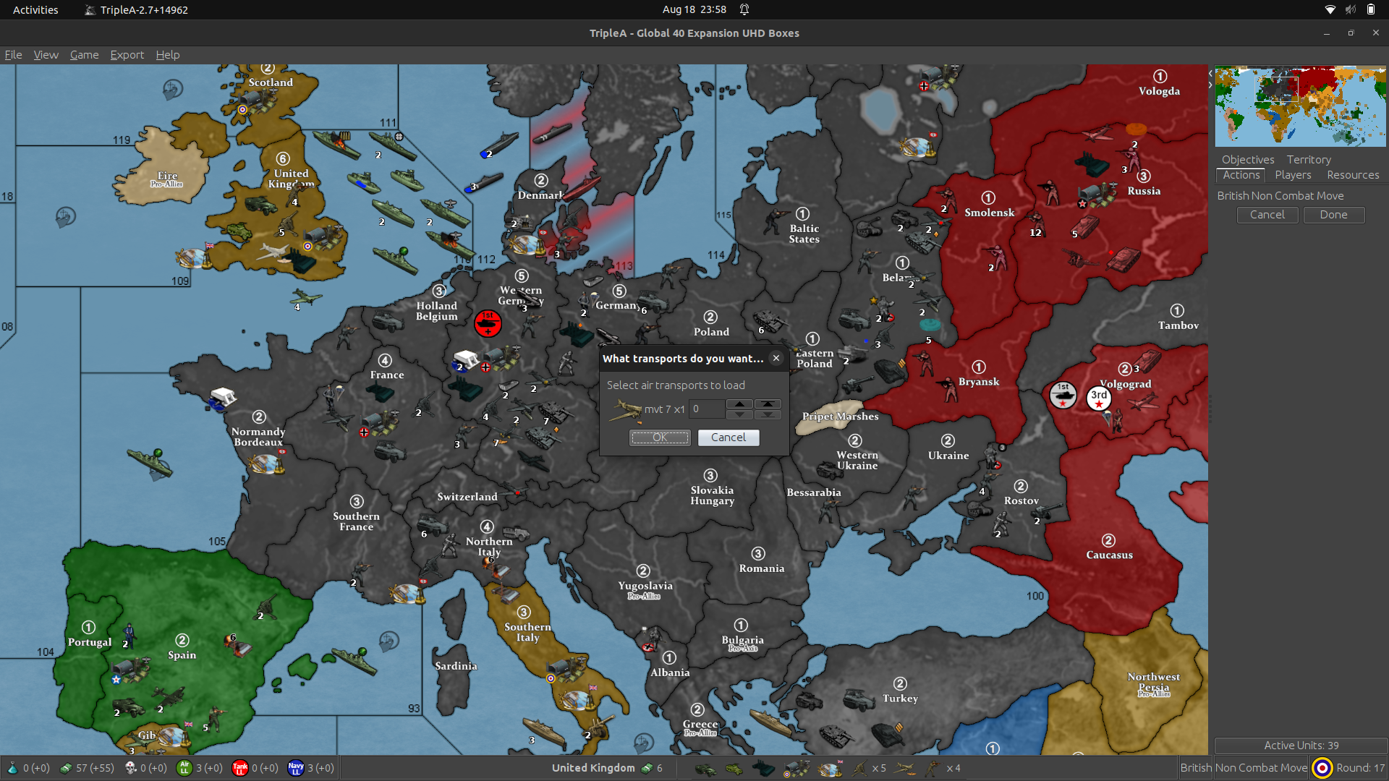Screen dimensions: 1389x781
Task: Select the destroyer west of Normandy Bordeaux
Action: (x=150, y=461)
